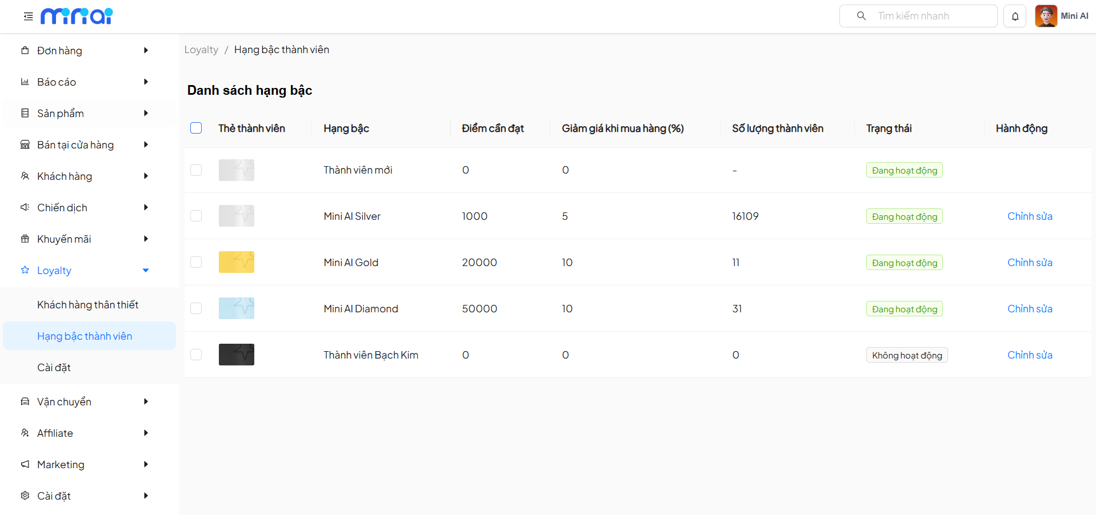Viewport: 1096px width, 515px height.
Task: Click the Đơn hàng bag icon
Action: tap(25, 50)
